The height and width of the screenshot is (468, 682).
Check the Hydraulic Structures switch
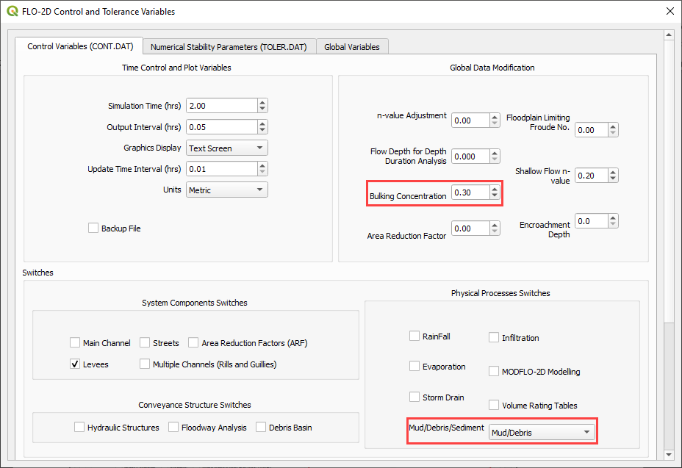click(79, 427)
